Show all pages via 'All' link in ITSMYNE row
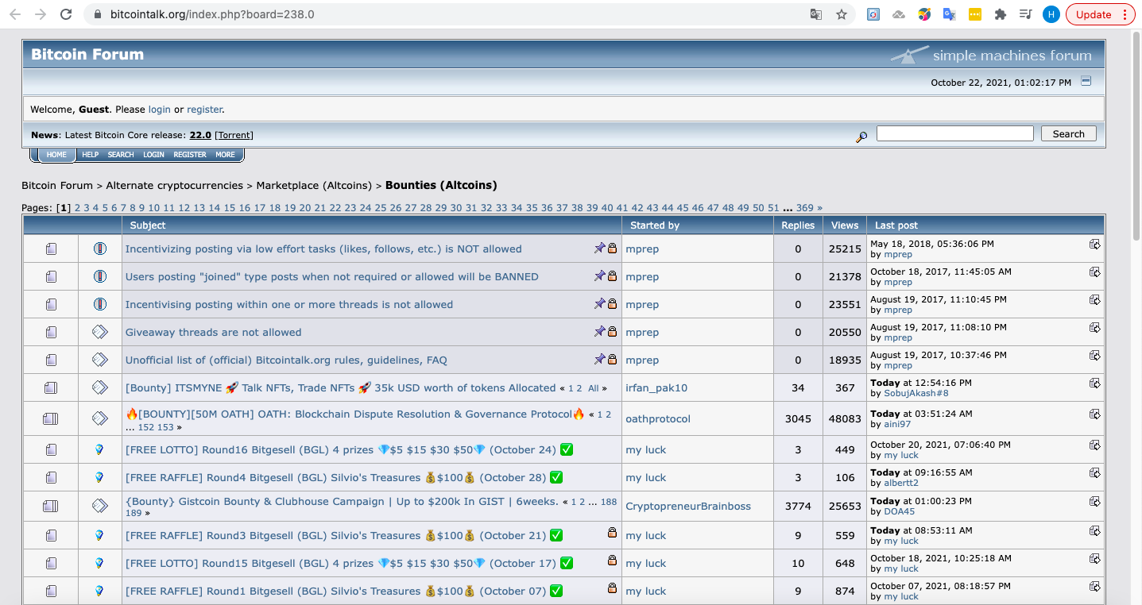The width and height of the screenshot is (1142, 605). [x=594, y=388]
